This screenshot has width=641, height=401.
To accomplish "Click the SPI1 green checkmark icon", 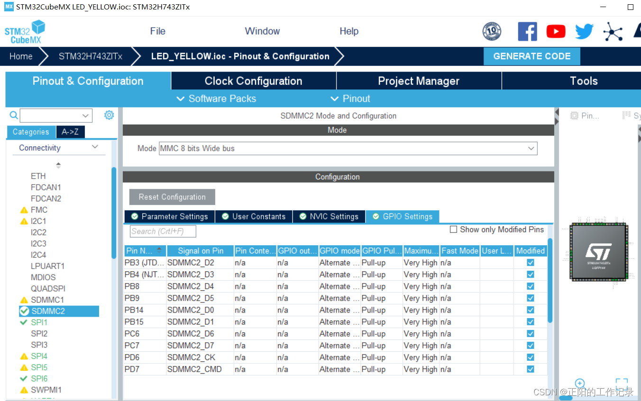I will [24, 322].
